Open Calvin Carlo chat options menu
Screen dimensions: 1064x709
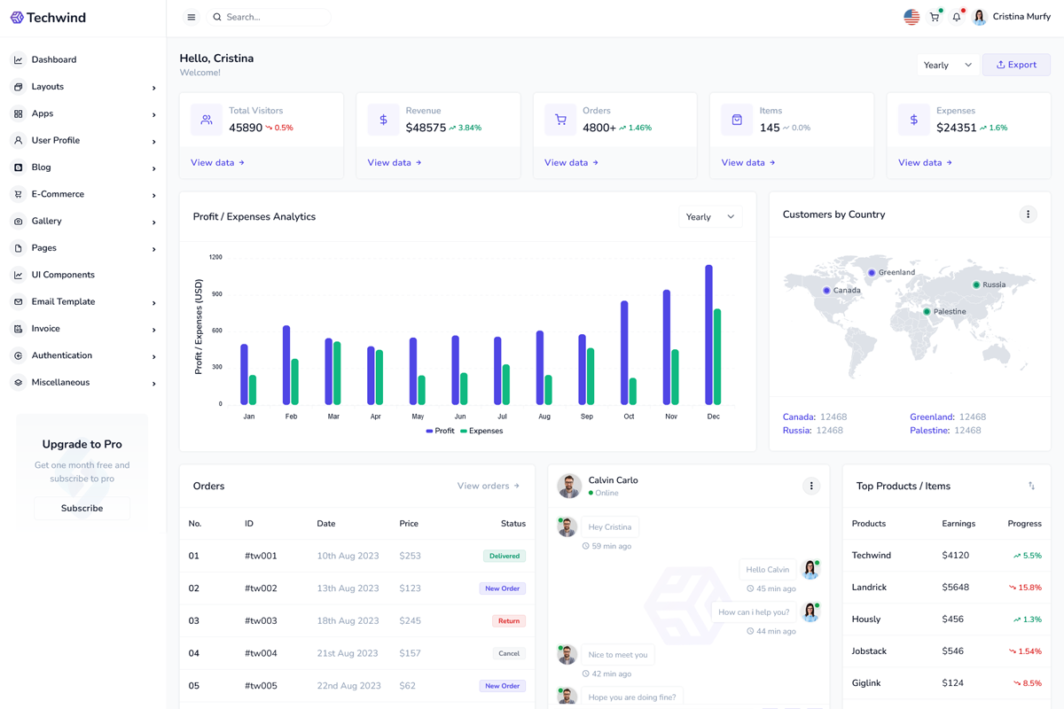pyautogui.click(x=810, y=486)
